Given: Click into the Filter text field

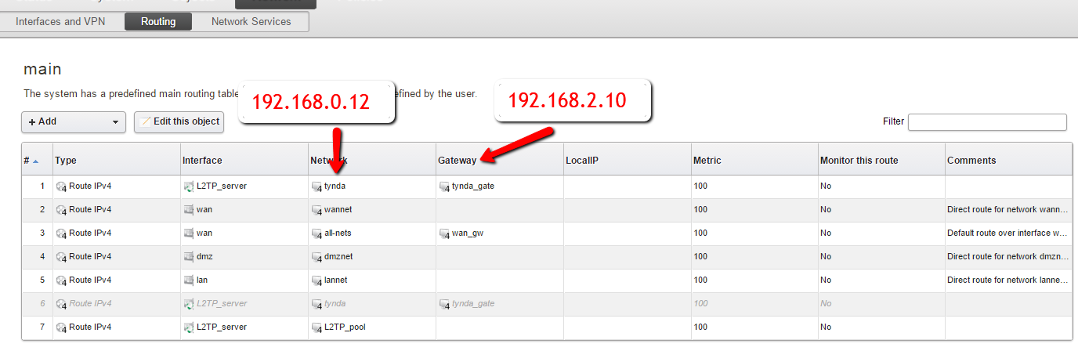Looking at the screenshot, I should click(x=986, y=122).
